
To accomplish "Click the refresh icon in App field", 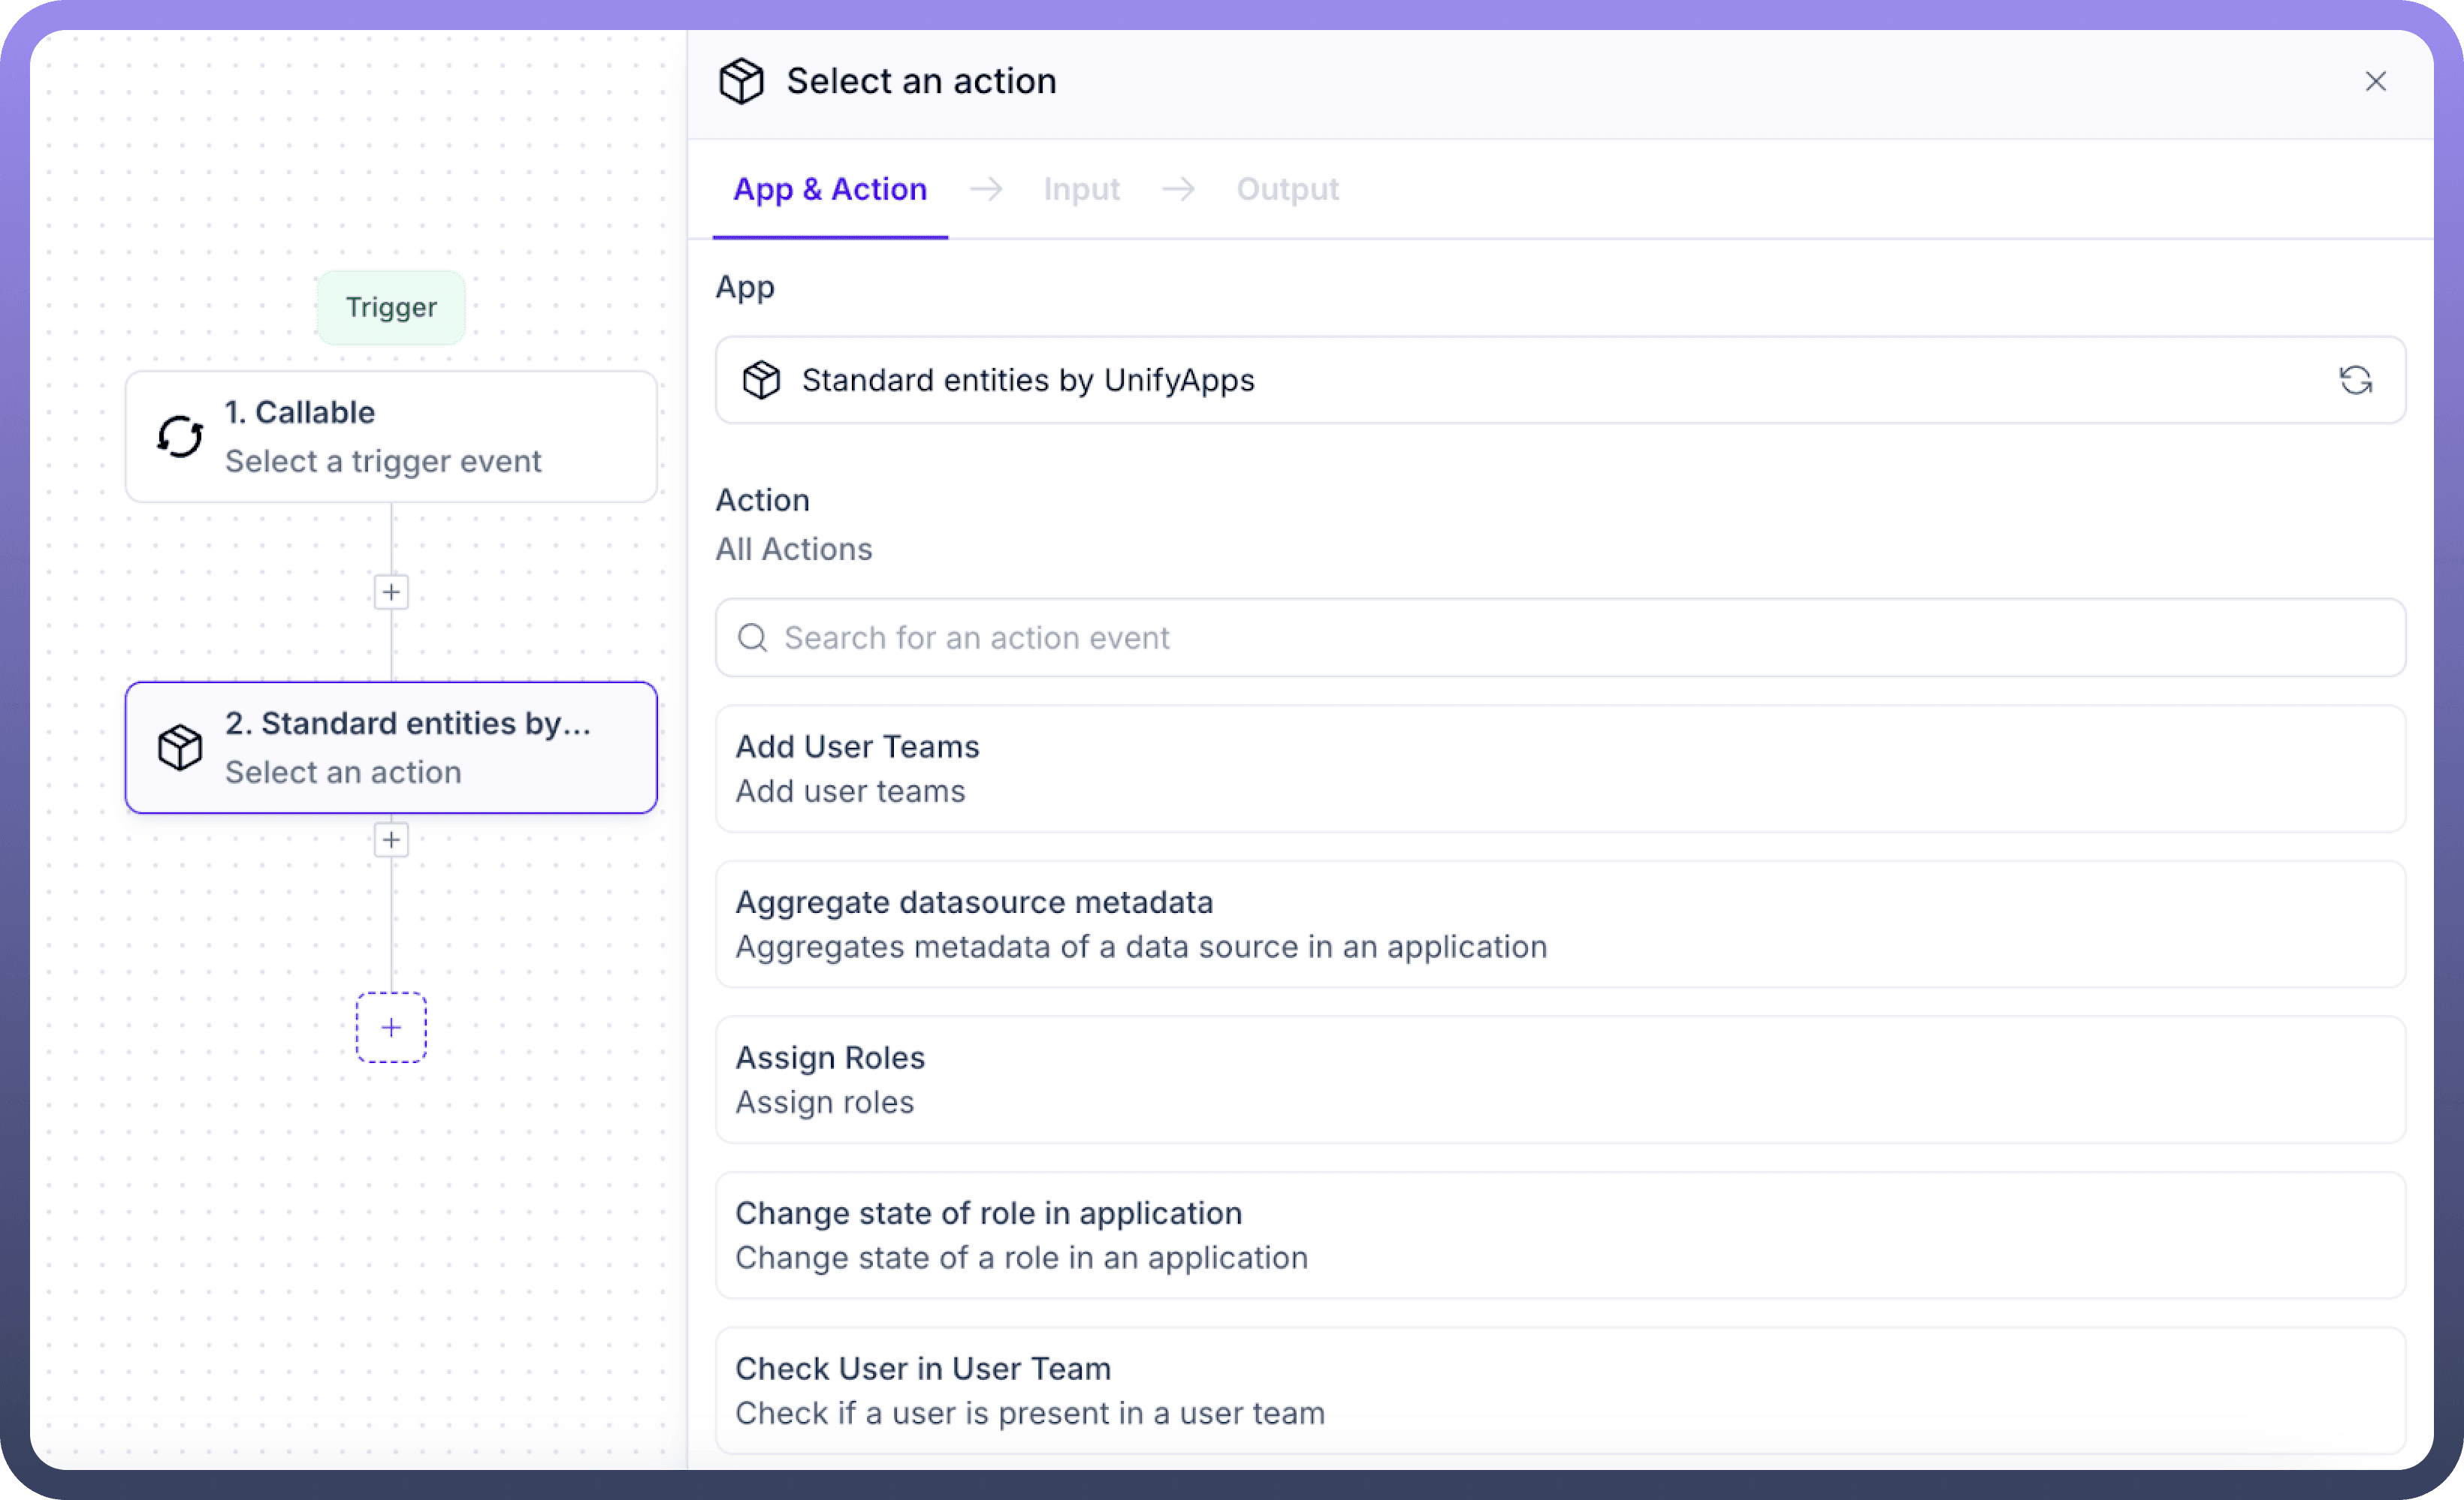I will 2355,380.
